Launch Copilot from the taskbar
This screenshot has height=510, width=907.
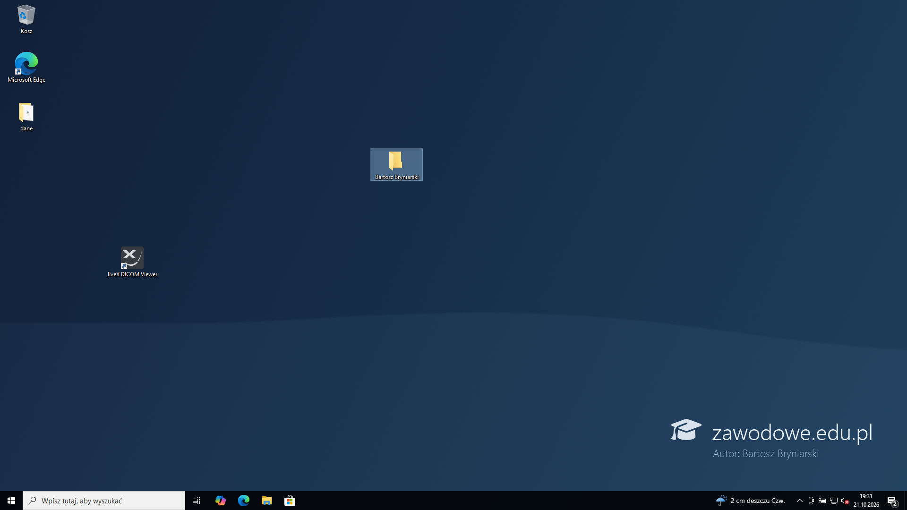click(220, 501)
